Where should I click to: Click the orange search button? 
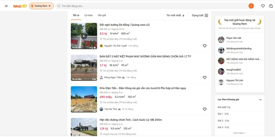point(251,6)
